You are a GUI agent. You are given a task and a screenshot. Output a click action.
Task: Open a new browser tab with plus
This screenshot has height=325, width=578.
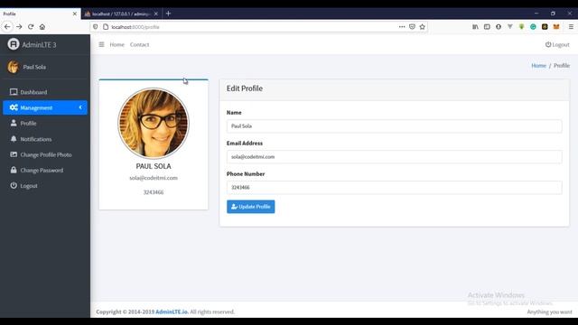point(169,14)
